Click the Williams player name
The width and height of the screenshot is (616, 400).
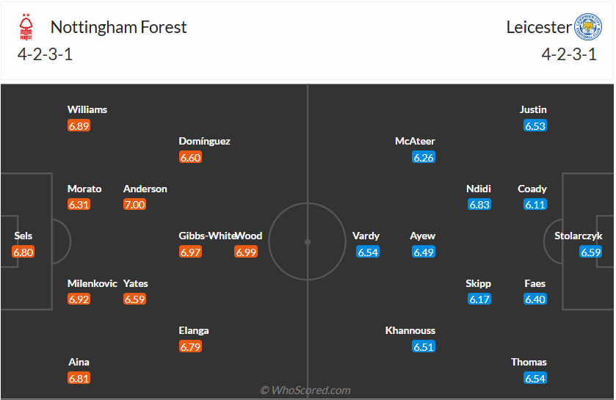click(87, 109)
